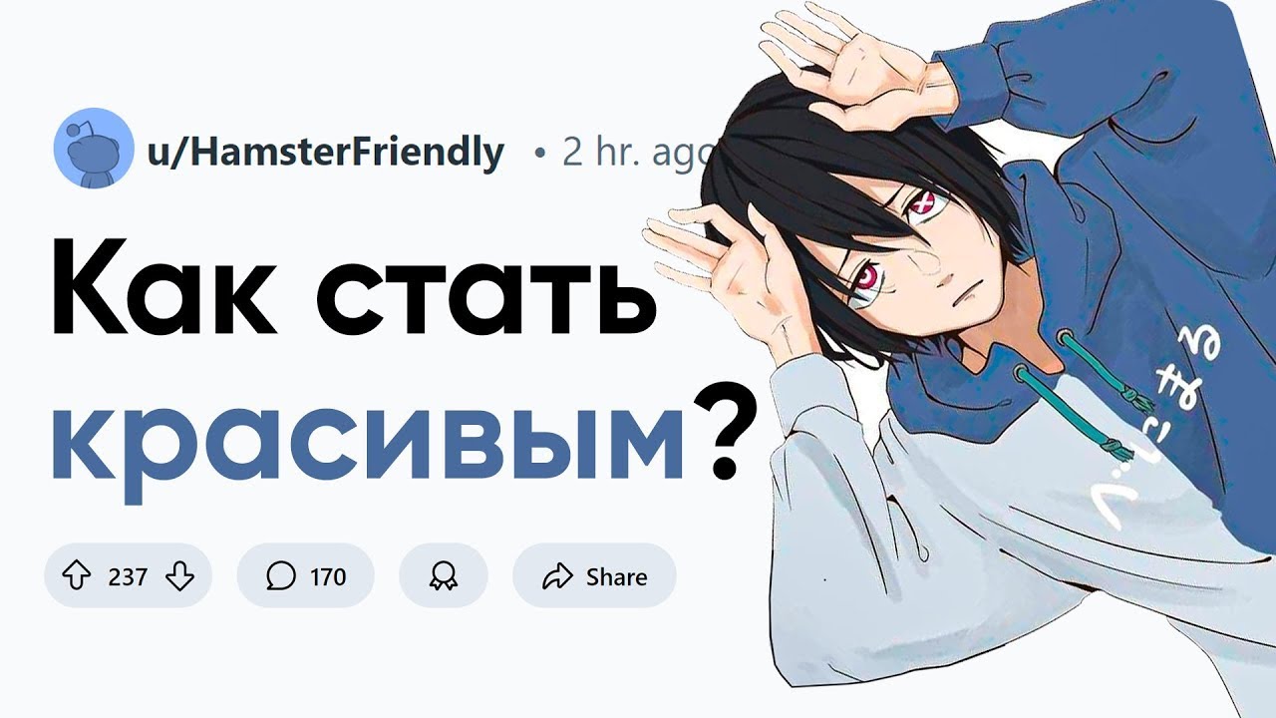Image resolution: width=1276 pixels, height=718 pixels.
Task: Click the "2 hr. ago" timestamp
Action: coord(638,153)
